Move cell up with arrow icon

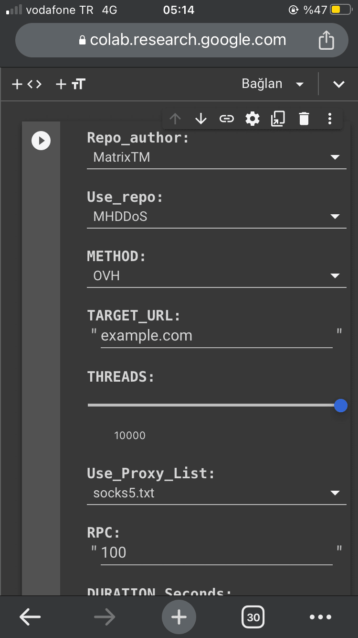[x=175, y=119]
